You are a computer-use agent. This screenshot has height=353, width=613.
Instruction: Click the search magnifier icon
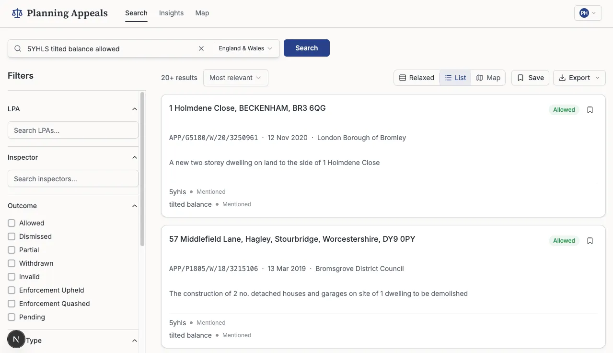[17, 48]
